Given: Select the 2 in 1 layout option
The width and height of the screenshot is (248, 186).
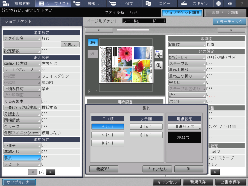Looking at the screenshot, I should point(107,127).
